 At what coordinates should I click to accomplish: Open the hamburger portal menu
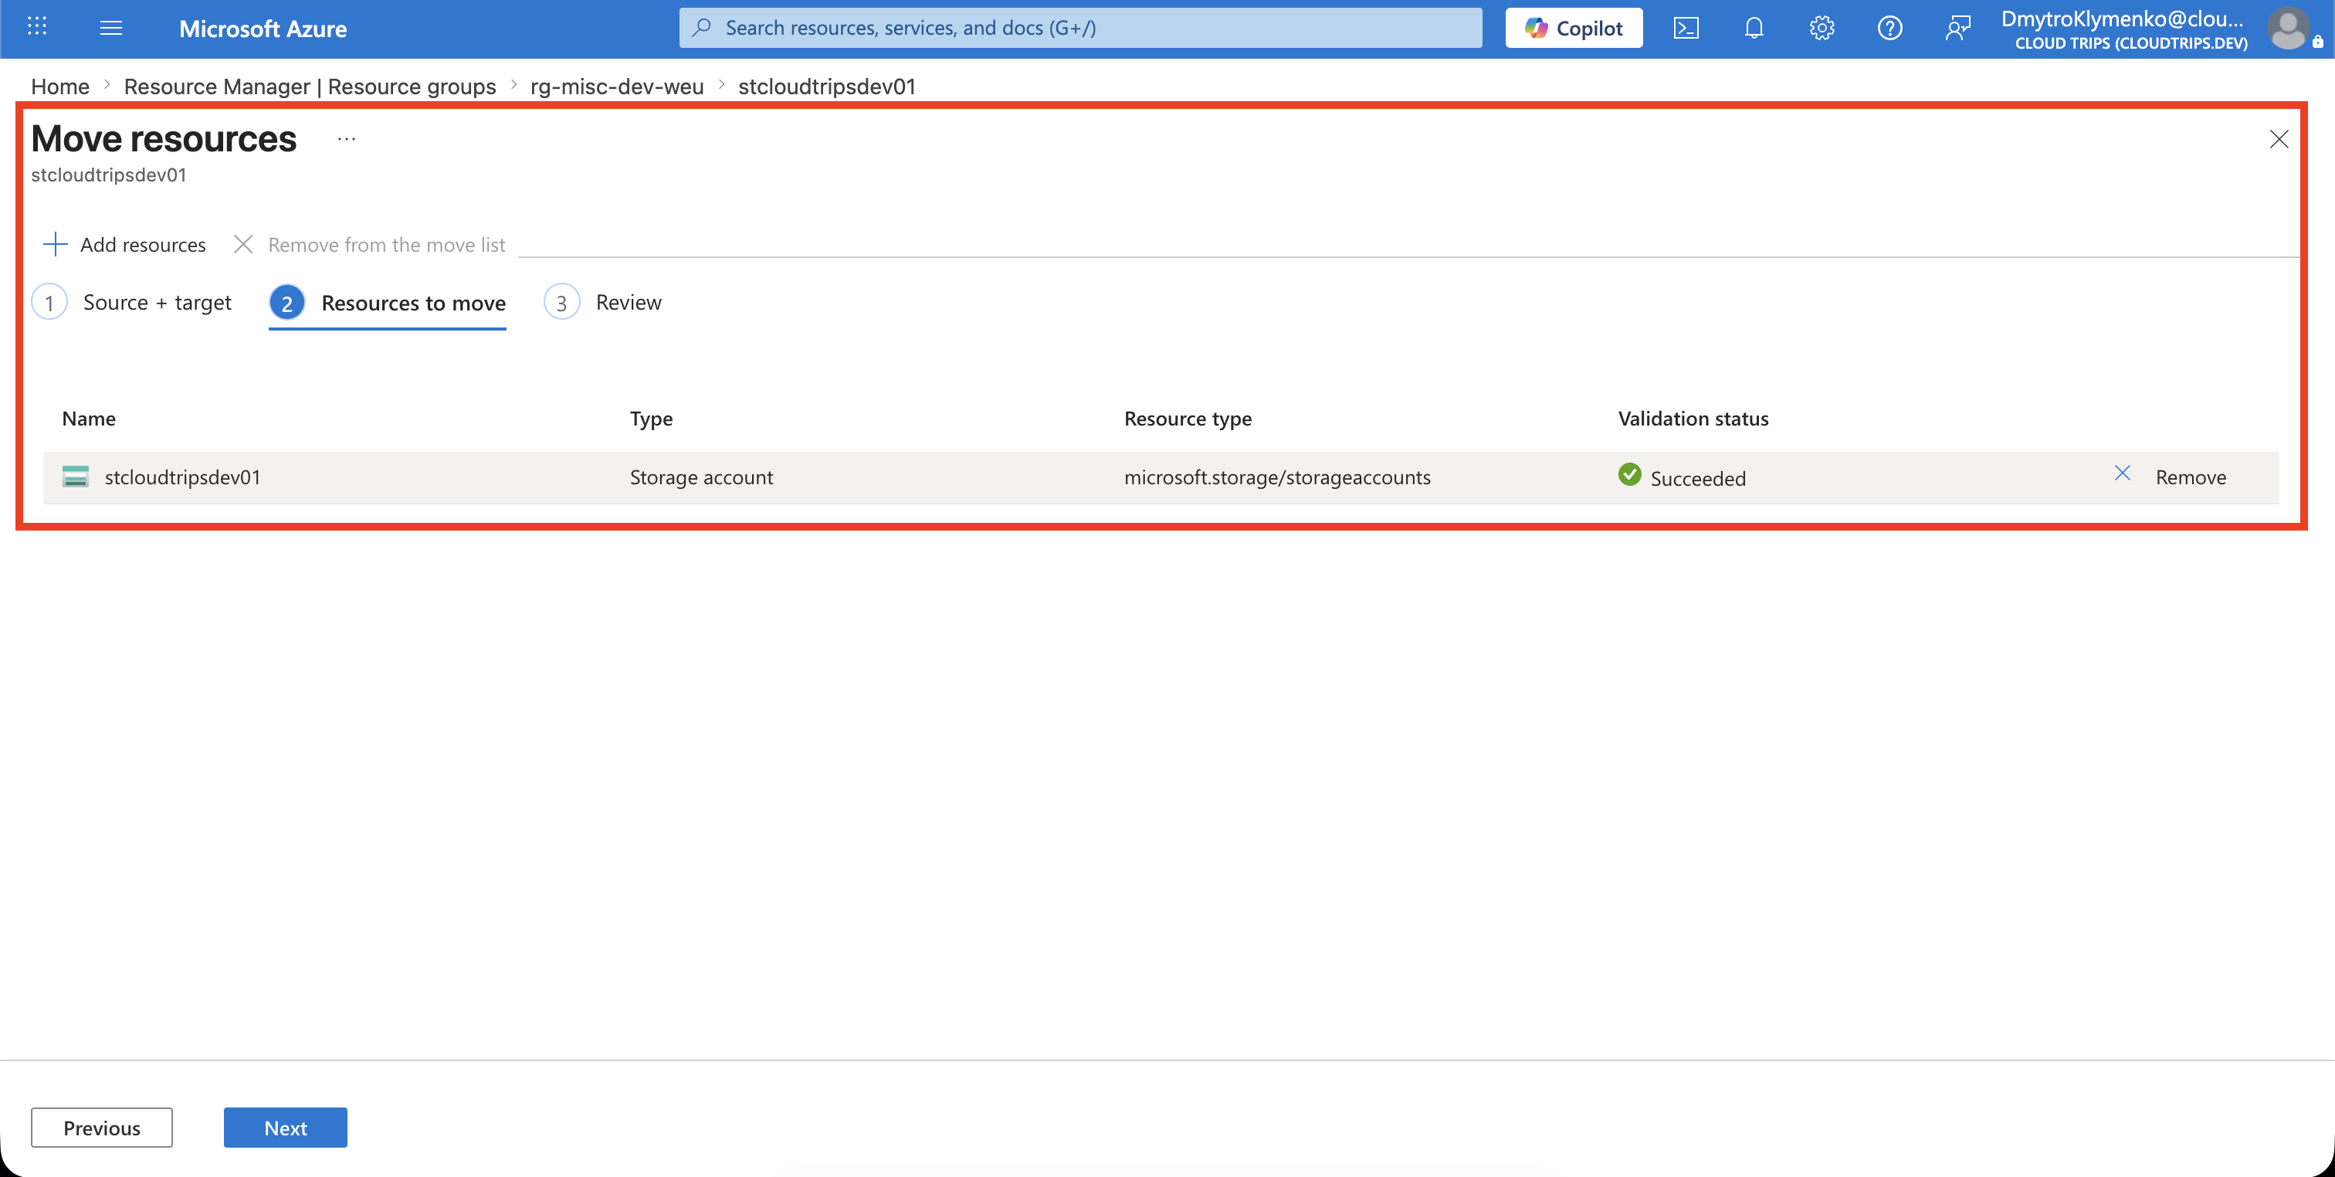(110, 28)
